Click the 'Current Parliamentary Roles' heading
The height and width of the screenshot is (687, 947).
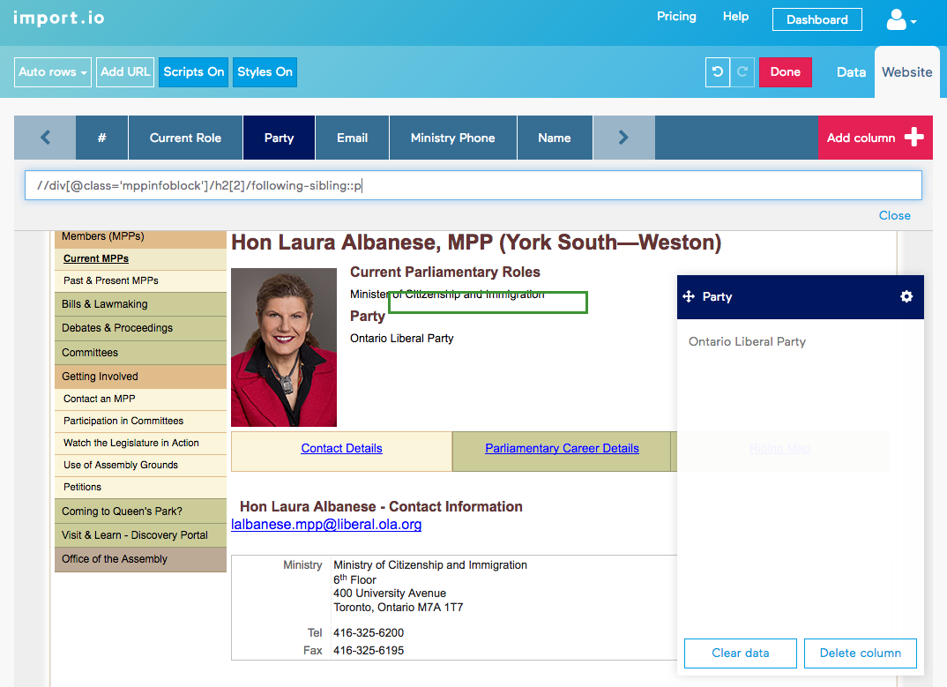point(445,272)
